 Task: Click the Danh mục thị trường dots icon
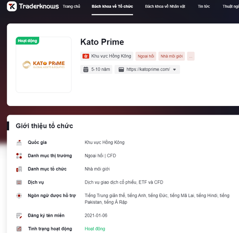[x=19, y=156]
